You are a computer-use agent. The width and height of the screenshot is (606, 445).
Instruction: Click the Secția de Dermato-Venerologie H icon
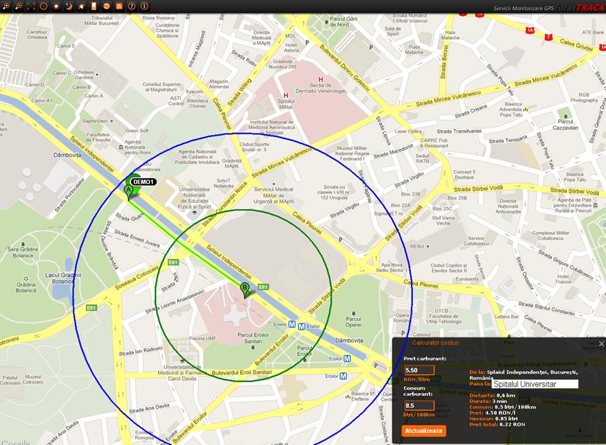[x=320, y=79]
